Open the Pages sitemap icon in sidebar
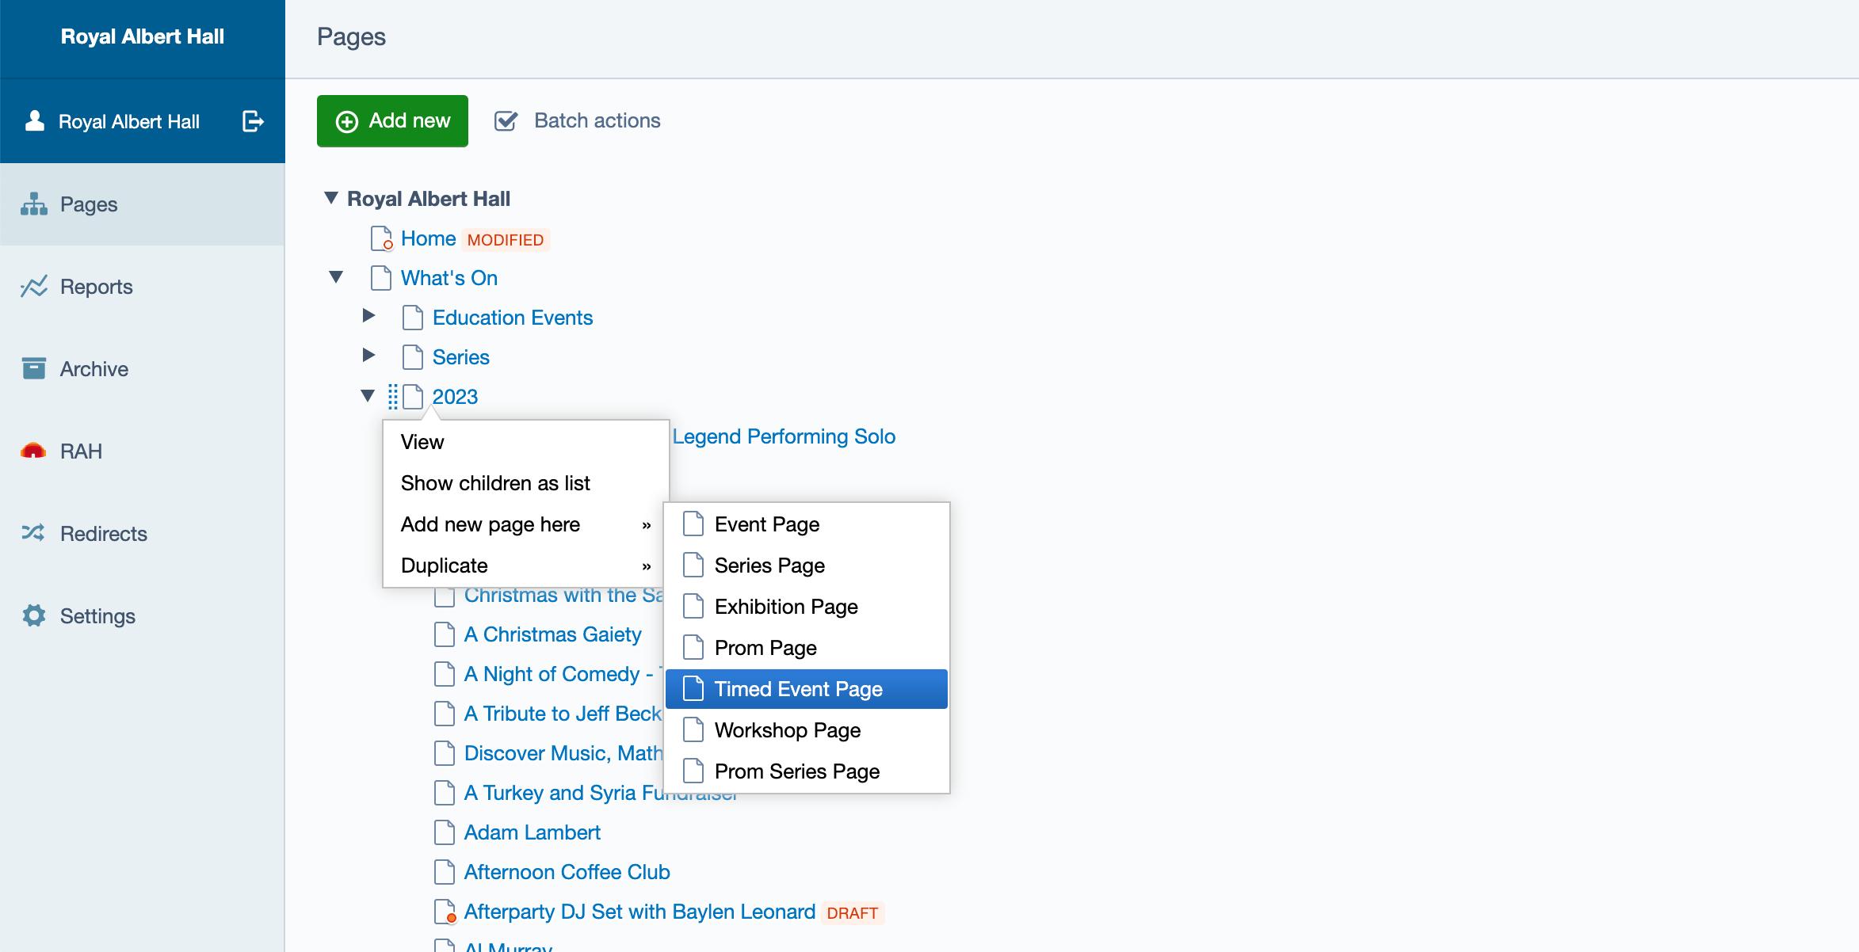The height and width of the screenshot is (952, 1859). 33,204
